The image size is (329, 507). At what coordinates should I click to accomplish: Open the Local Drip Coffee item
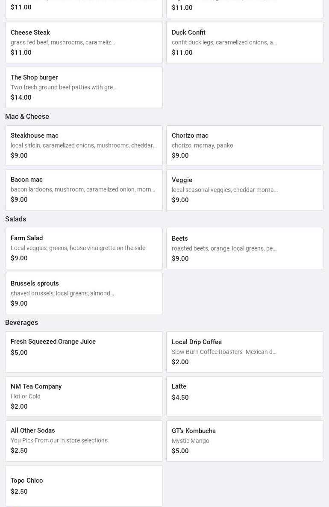pos(245,352)
